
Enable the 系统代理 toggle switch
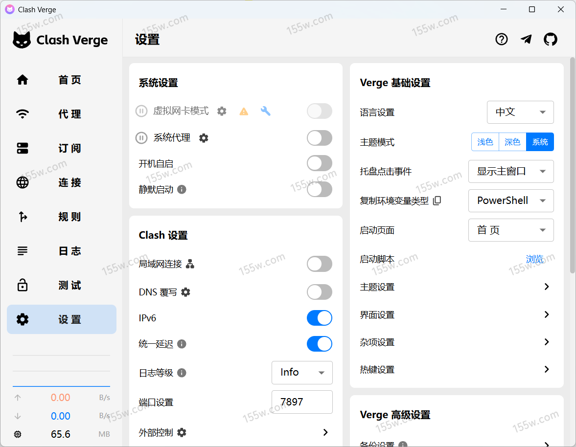tap(319, 138)
